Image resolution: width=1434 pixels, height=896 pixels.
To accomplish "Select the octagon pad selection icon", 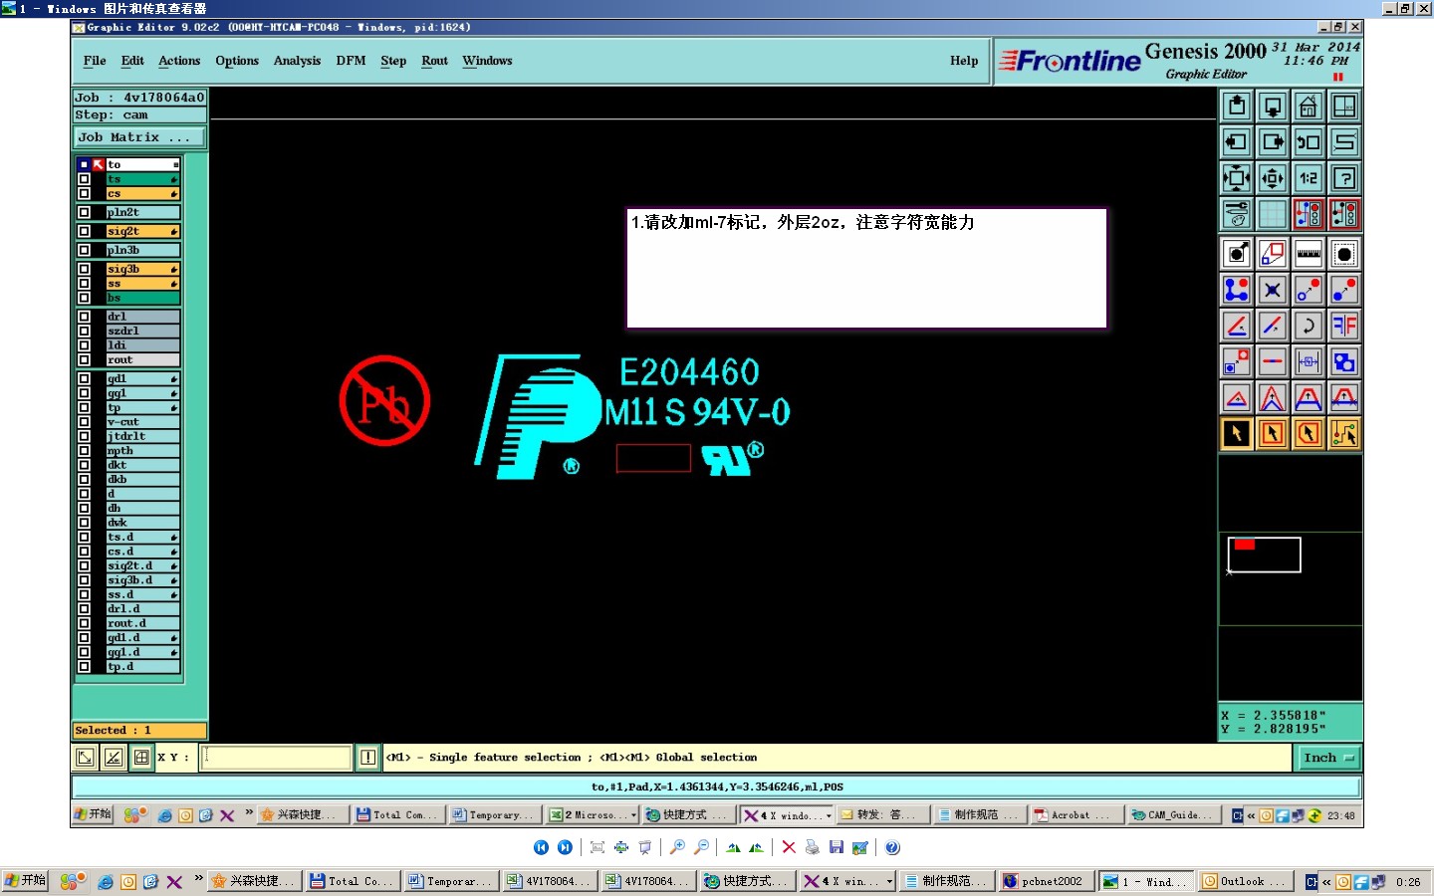I will coord(1344,254).
